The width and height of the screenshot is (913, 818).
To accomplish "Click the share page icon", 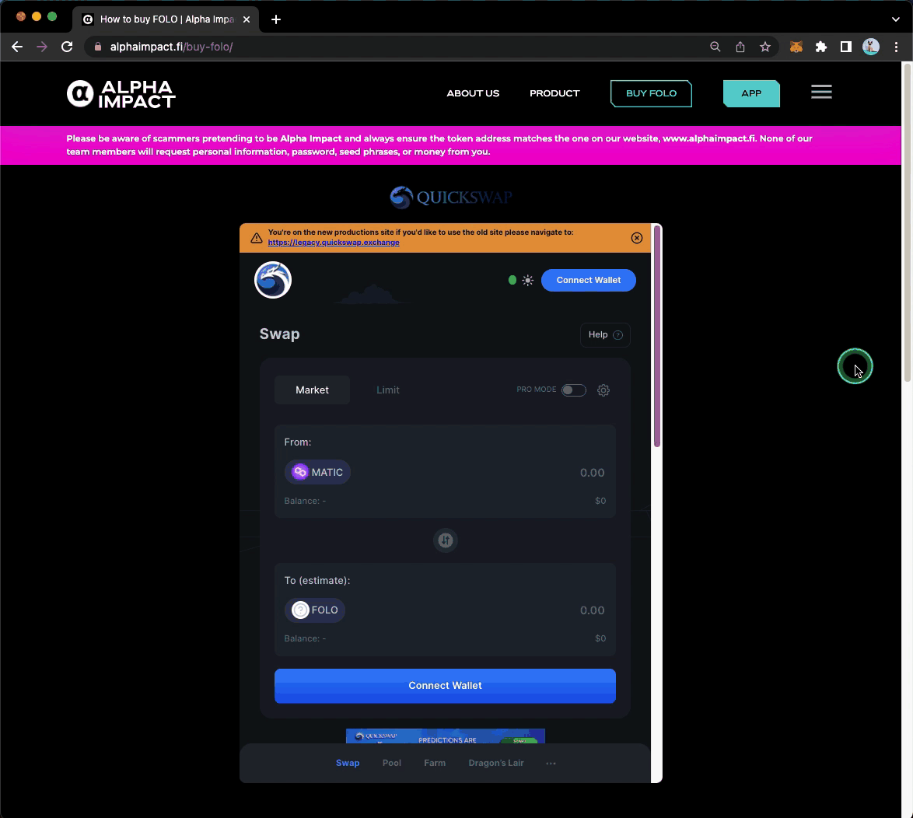I will click(740, 47).
